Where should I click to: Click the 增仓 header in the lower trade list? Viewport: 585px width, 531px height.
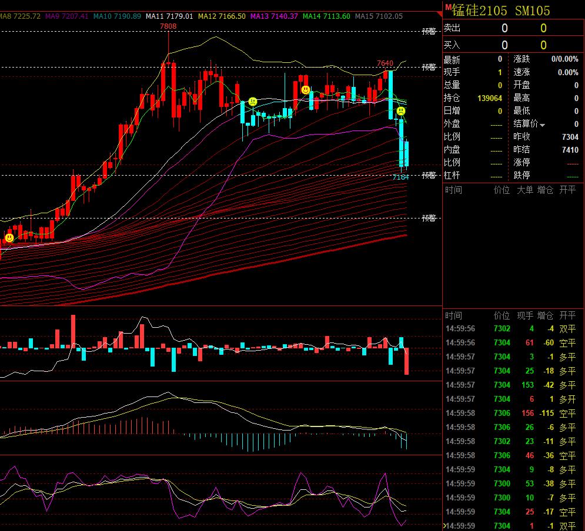coord(545,315)
